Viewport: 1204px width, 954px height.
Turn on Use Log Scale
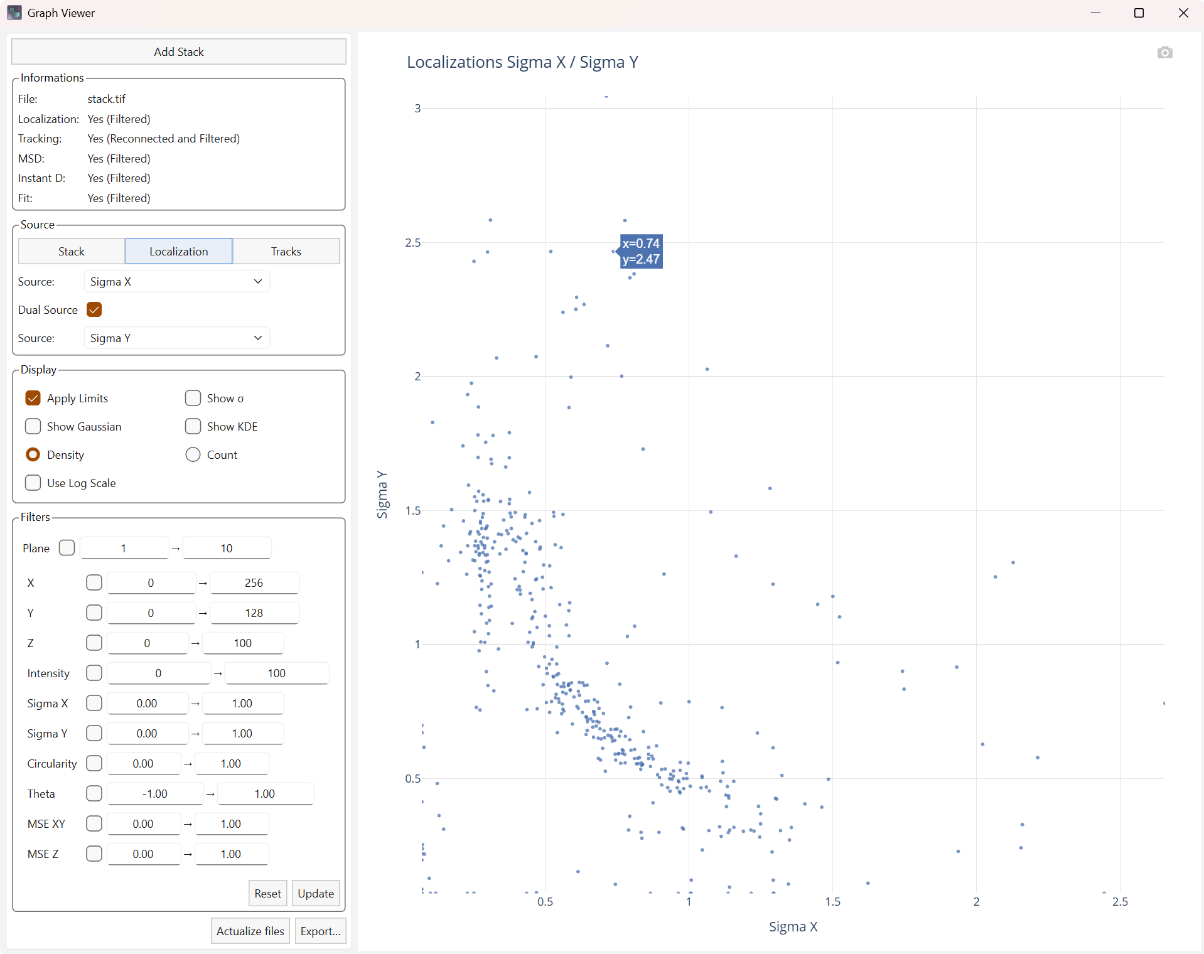(x=33, y=483)
